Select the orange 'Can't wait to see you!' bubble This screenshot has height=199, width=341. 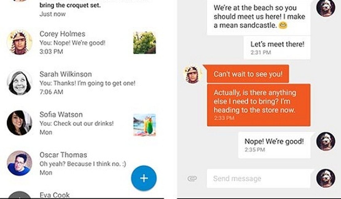coord(248,74)
